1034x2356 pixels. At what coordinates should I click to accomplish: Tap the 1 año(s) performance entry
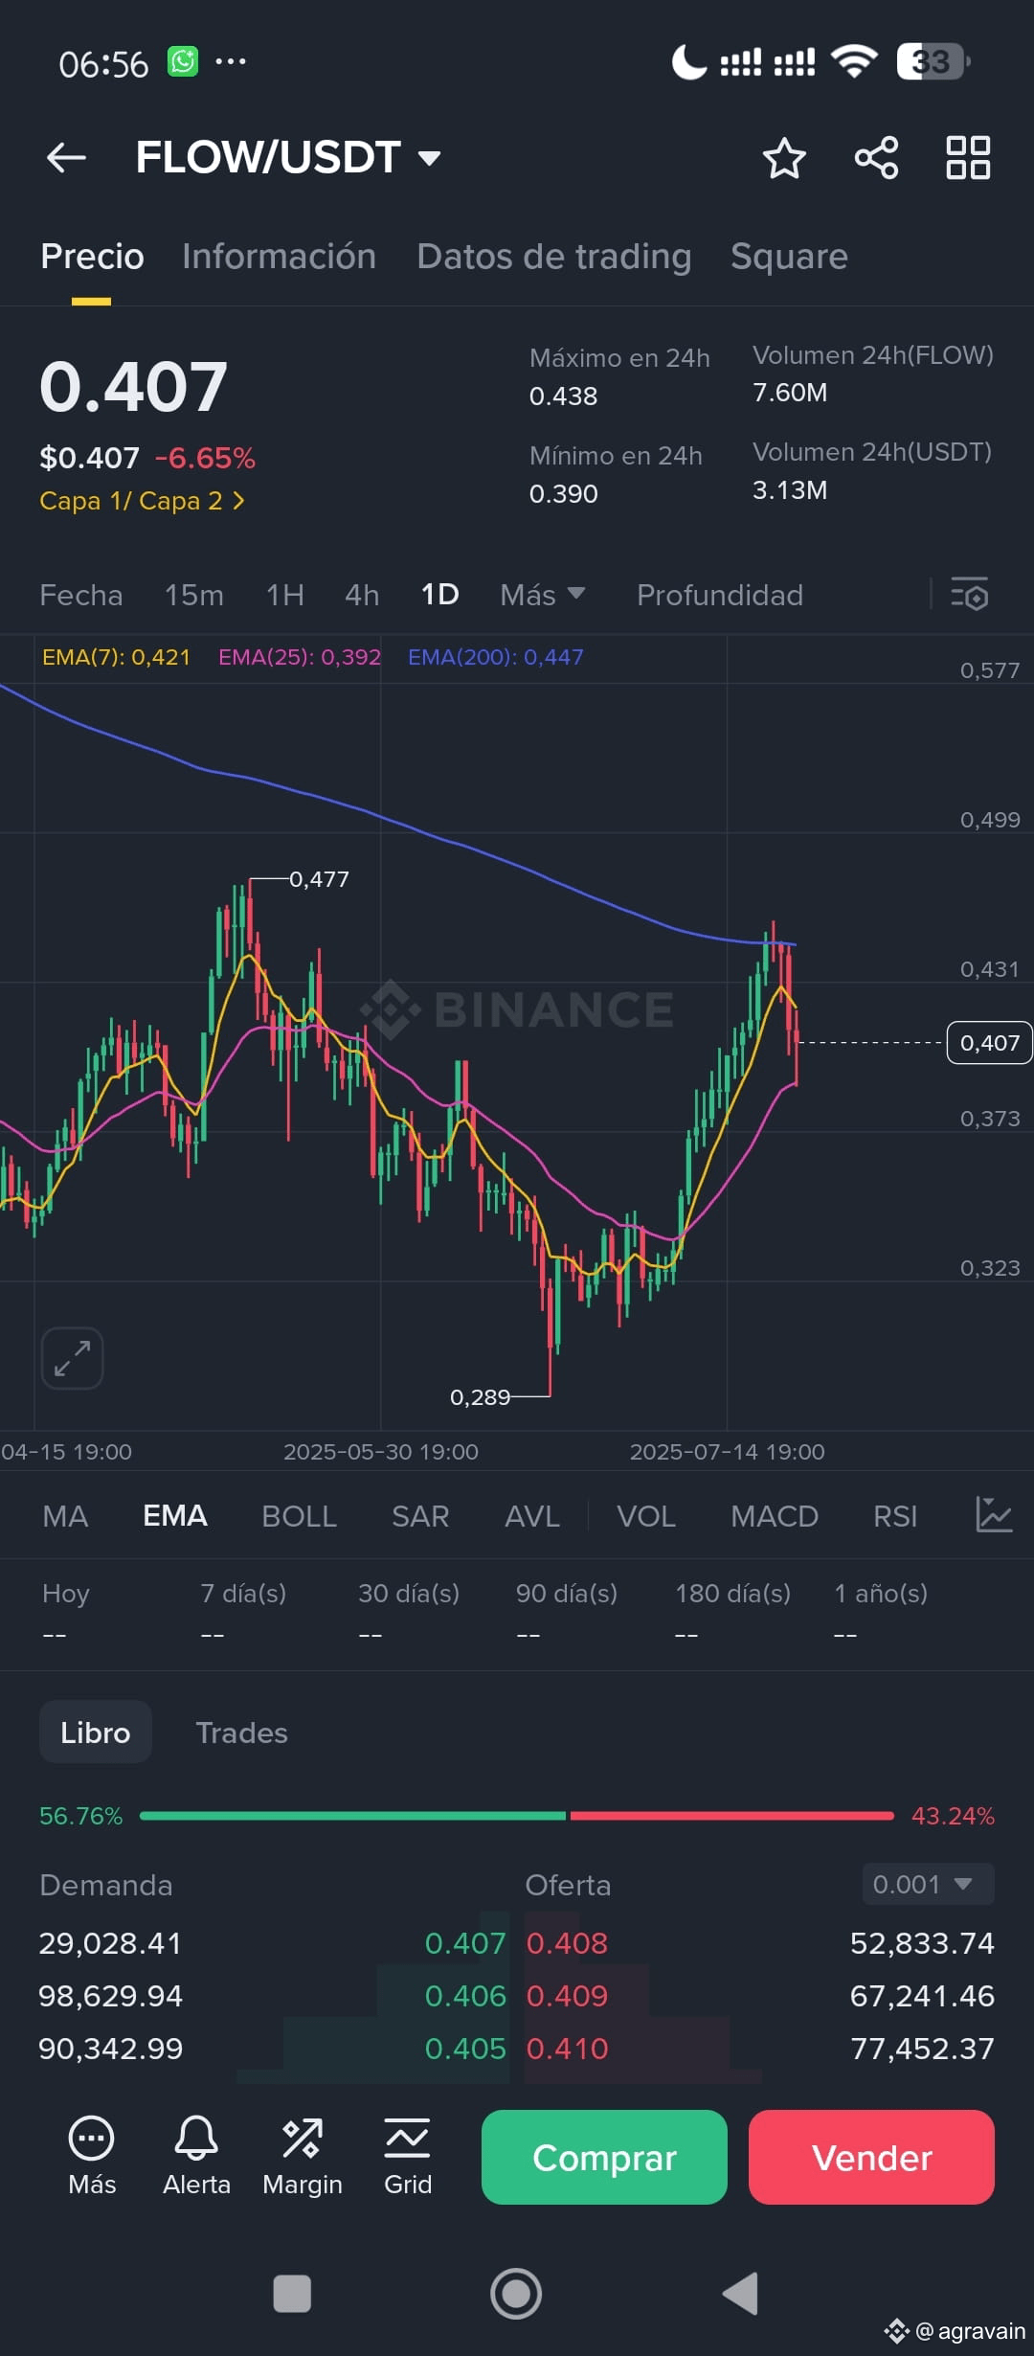pos(881,1612)
